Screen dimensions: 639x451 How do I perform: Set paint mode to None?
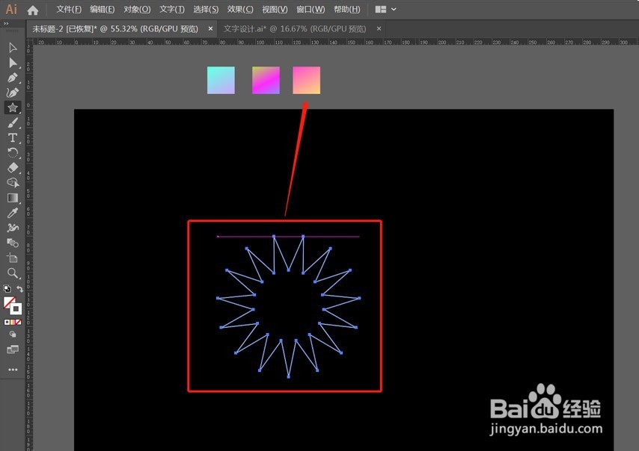[19, 322]
